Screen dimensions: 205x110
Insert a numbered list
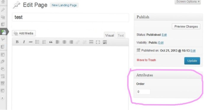point(44,42)
